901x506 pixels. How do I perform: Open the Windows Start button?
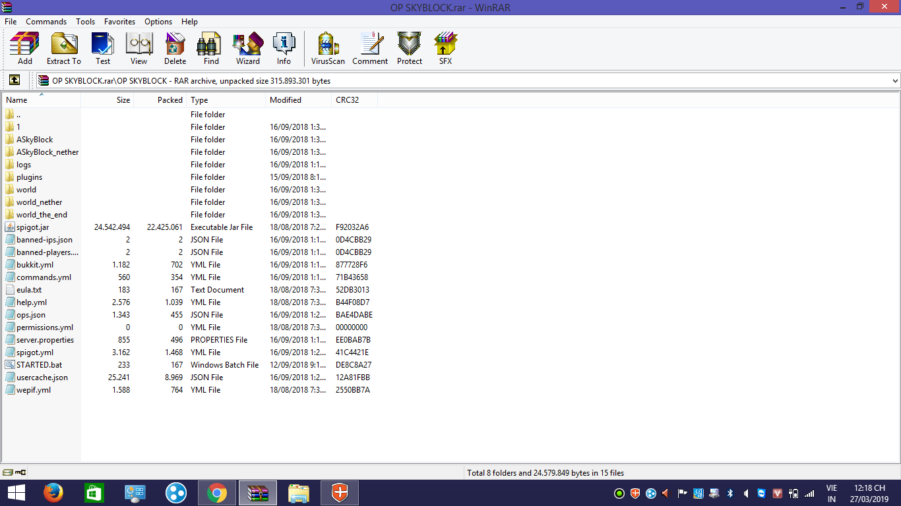coord(16,493)
